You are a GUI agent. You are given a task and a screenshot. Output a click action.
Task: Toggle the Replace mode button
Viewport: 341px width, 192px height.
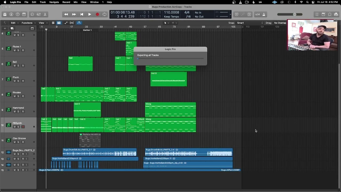pos(236,14)
